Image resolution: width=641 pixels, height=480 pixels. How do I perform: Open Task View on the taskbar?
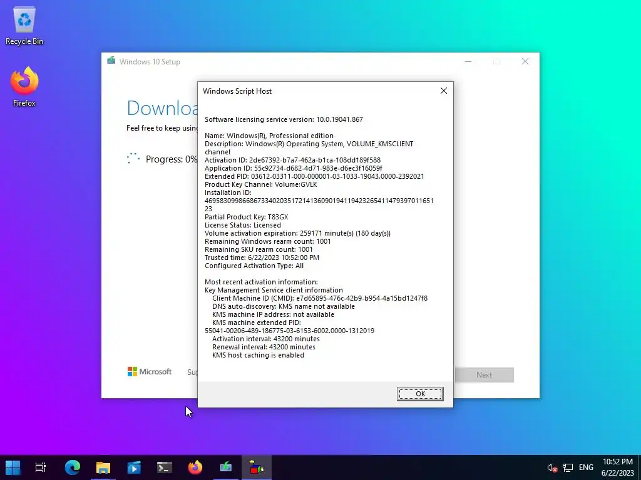coord(41,467)
